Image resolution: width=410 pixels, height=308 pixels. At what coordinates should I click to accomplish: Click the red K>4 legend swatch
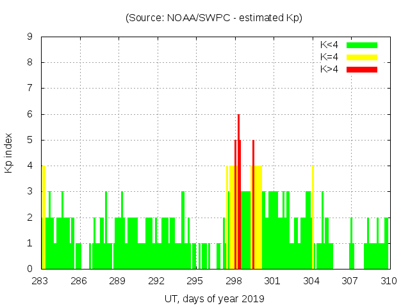click(x=362, y=69)
